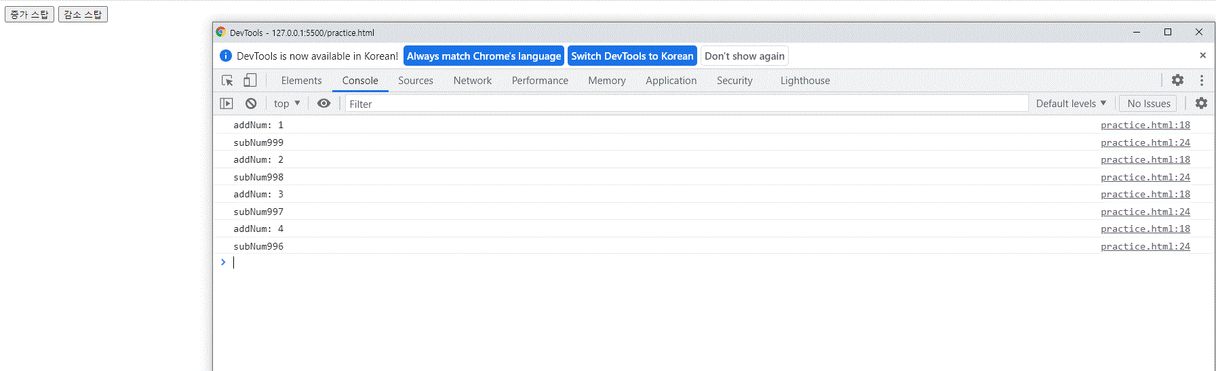Viewport: 1216px width, 371px height.
Task: Clear the console with the ban icon
Action: pos(251,104)
